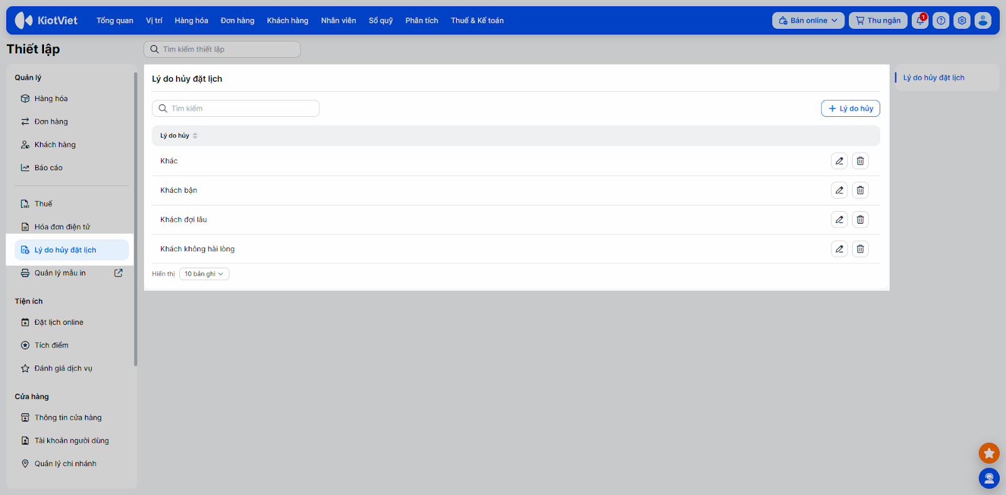Image resolution: width=1006 pixels, height=495 pixels.
Task: Select Hàng hóa in the settings sidebar
Action: [x=72, y=99]
